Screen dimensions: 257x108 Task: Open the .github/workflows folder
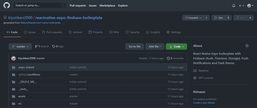(29, 75)
